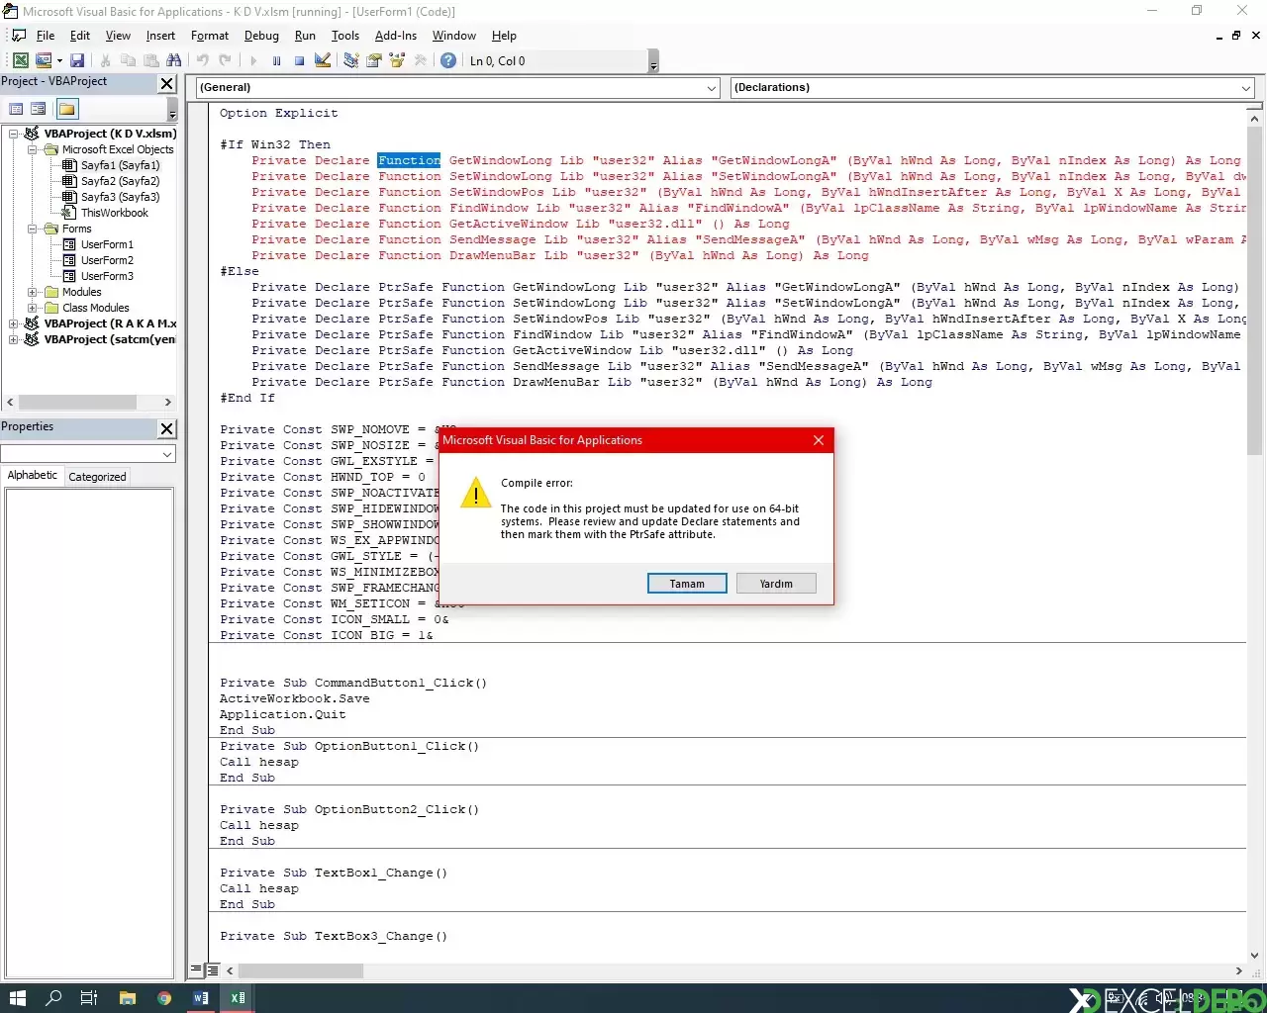Open the Debug menu
The image size is (1267, 1013).
click(x=261, y=36)
